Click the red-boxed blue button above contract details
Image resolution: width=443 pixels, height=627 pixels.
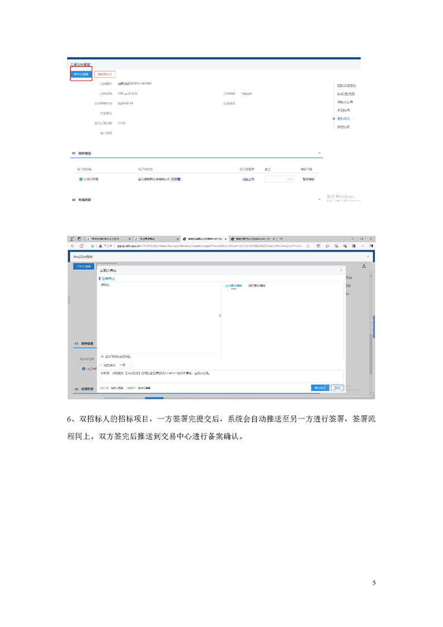tap(80, 74)
